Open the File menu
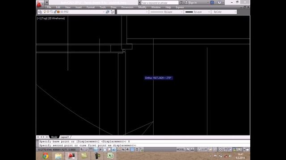The image size is (286, 160). (49, 7)
